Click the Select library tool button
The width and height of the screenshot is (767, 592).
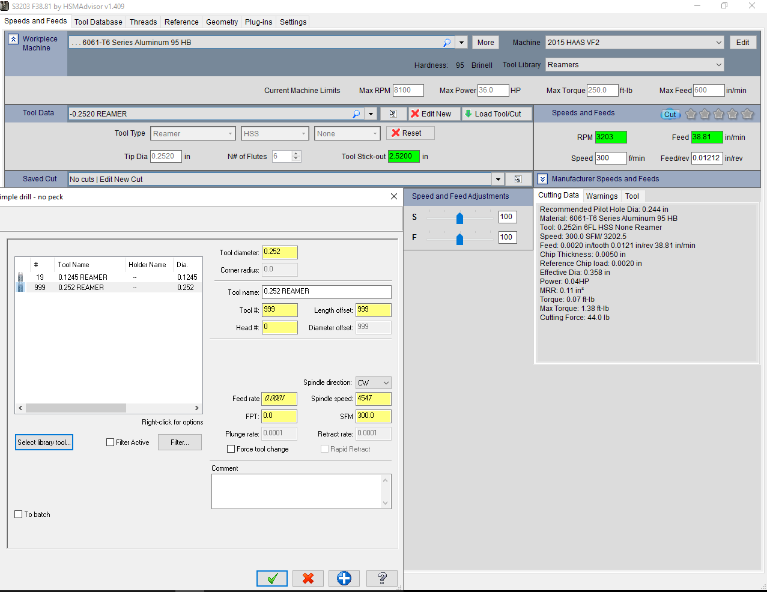(44, 442)
